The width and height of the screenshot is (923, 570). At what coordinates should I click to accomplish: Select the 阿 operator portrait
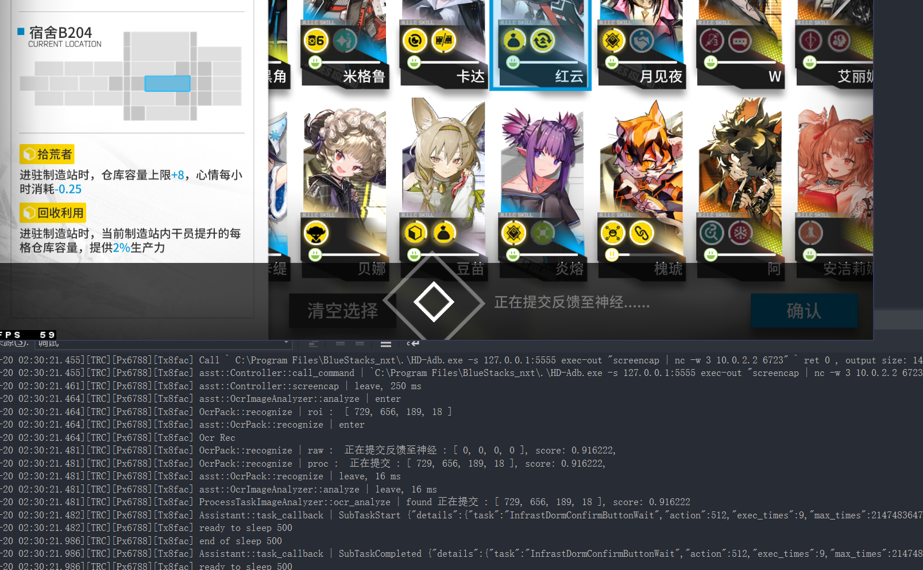coord(740,158)
